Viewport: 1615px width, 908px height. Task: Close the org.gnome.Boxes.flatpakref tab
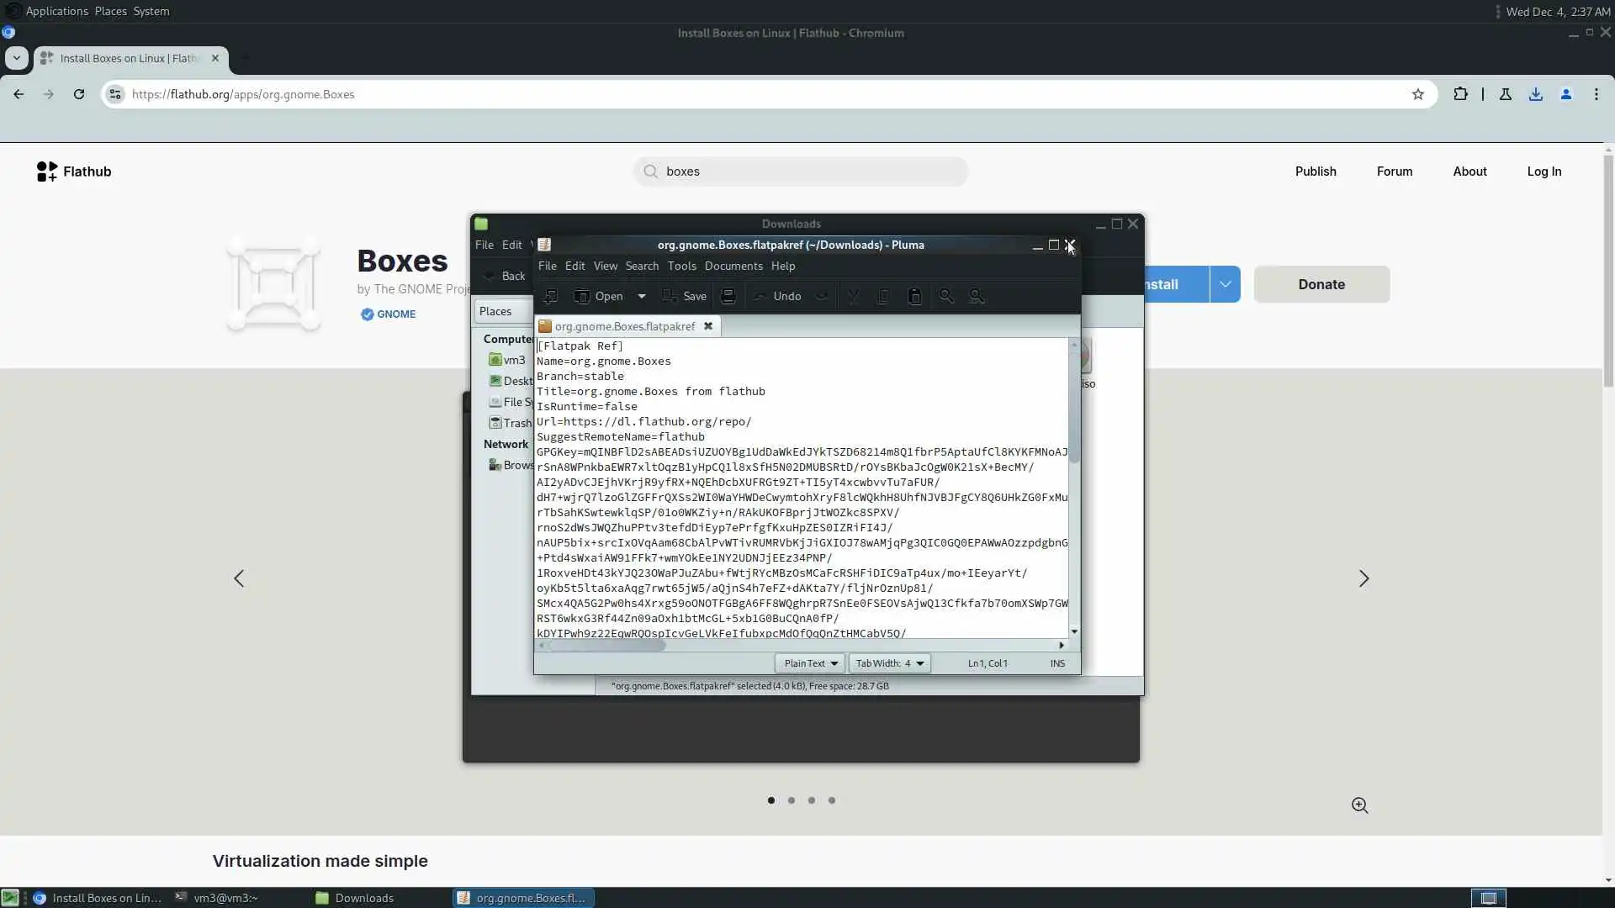click(708, 326)
